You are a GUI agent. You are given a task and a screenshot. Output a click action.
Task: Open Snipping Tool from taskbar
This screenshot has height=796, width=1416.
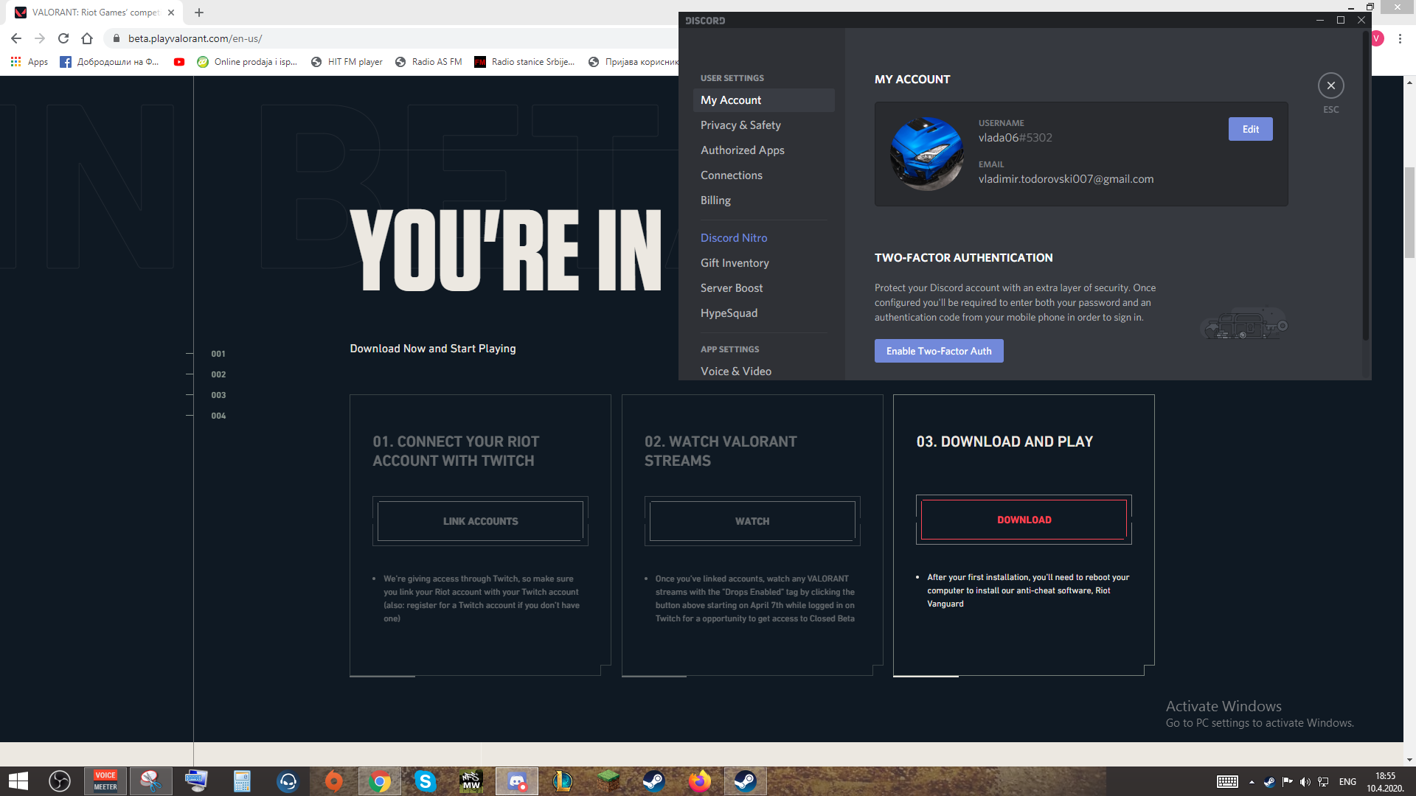[150, 781]
